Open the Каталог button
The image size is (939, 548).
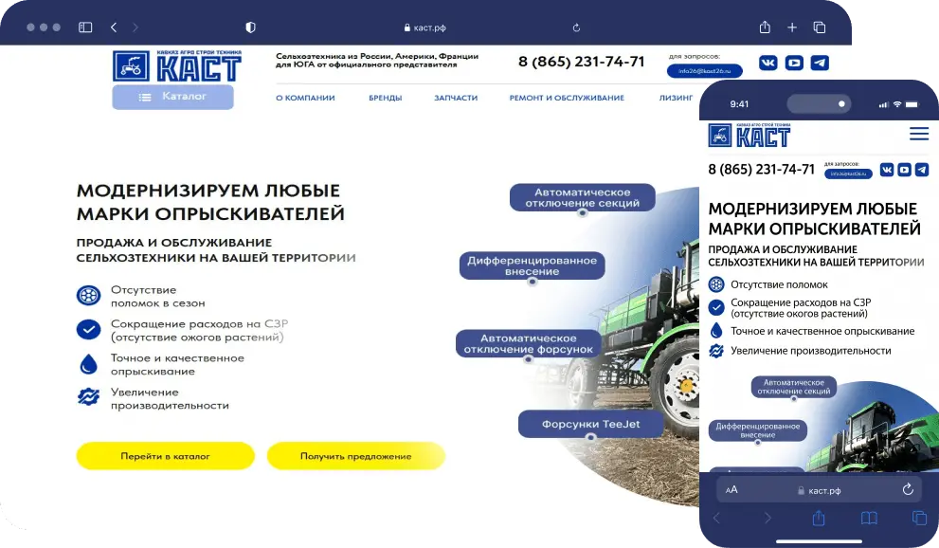coord(172,97)
